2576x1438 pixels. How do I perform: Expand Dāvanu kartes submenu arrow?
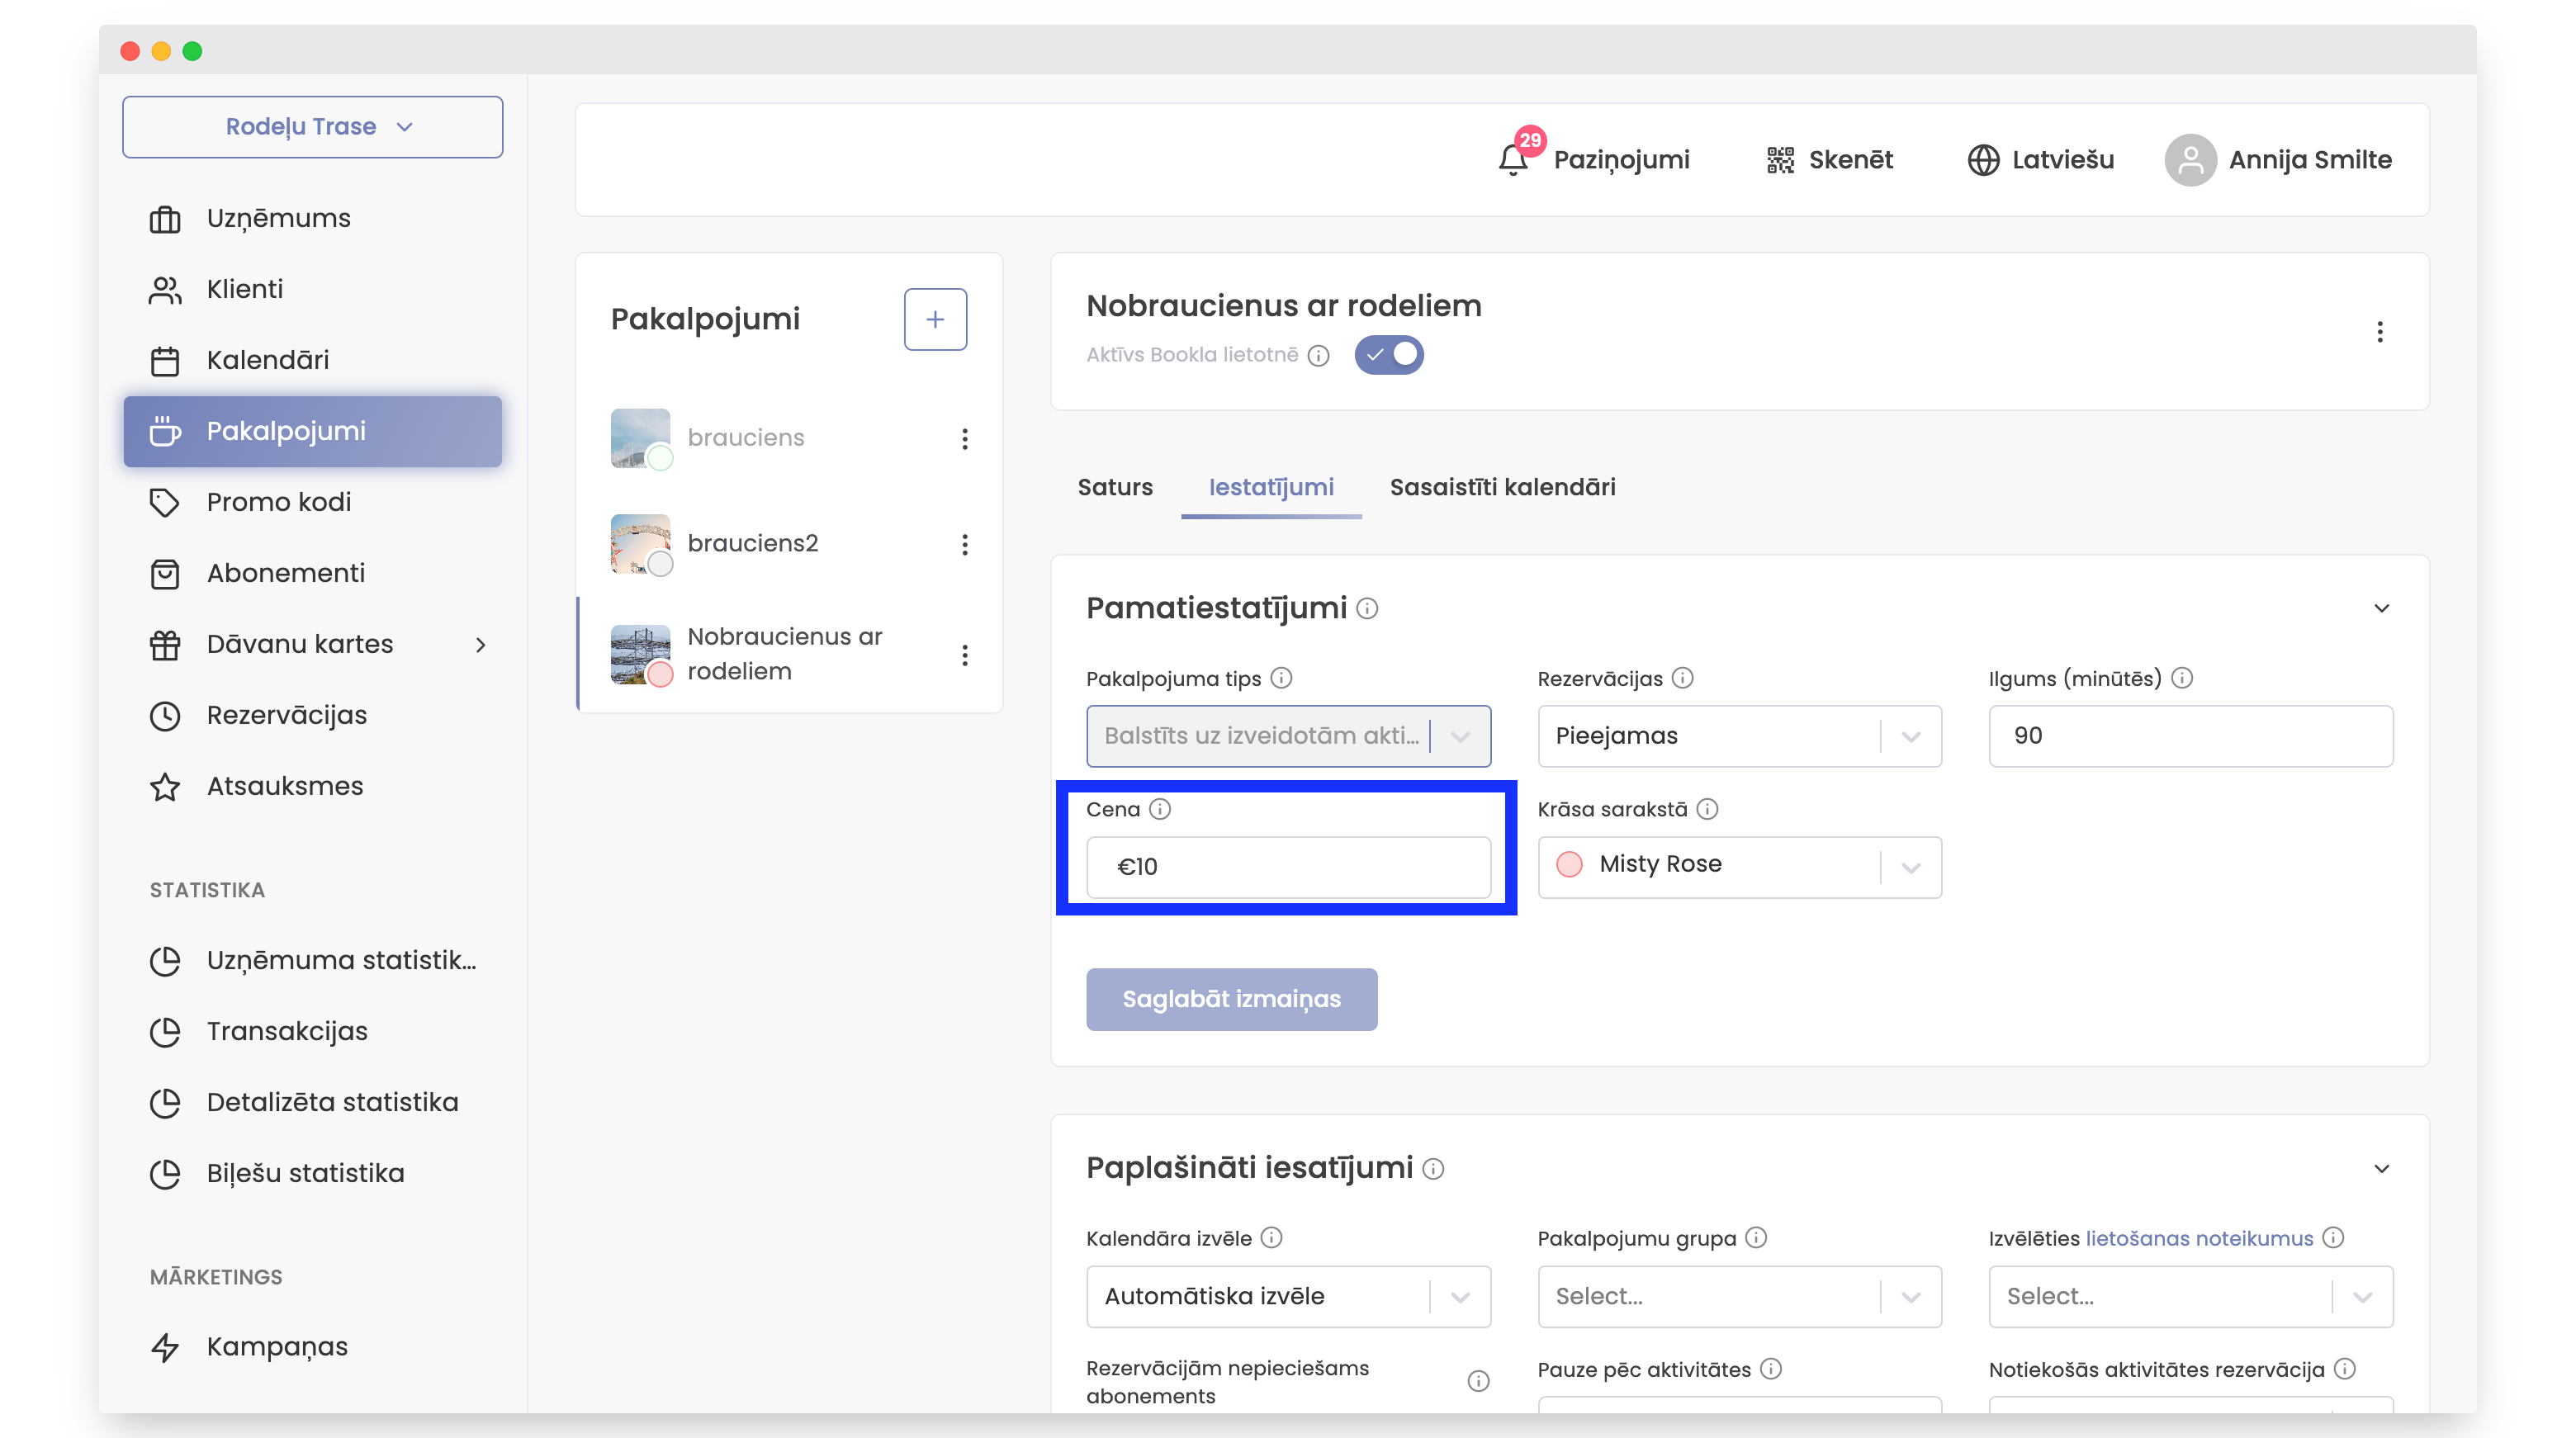[481, 645]
